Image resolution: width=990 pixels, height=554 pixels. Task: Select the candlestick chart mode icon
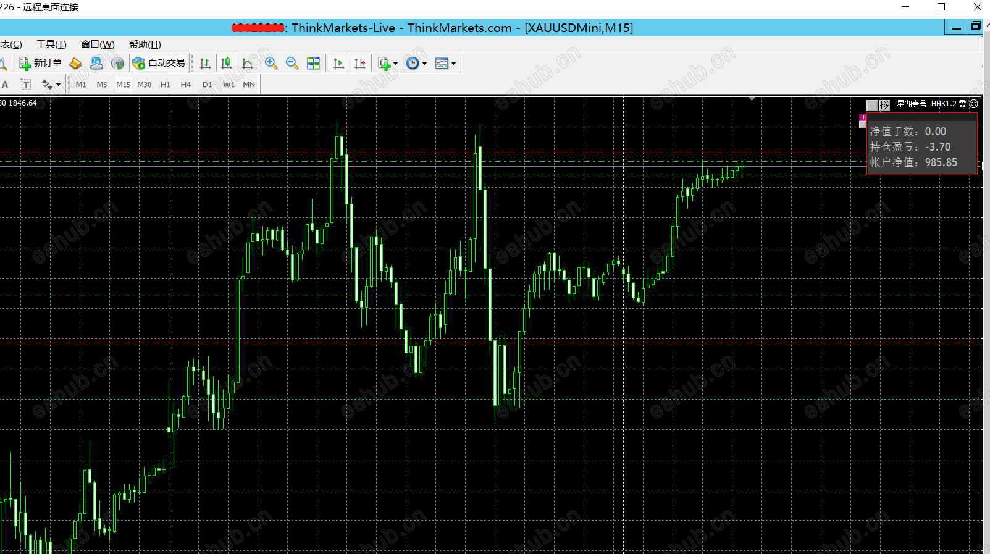pos(227,63)
